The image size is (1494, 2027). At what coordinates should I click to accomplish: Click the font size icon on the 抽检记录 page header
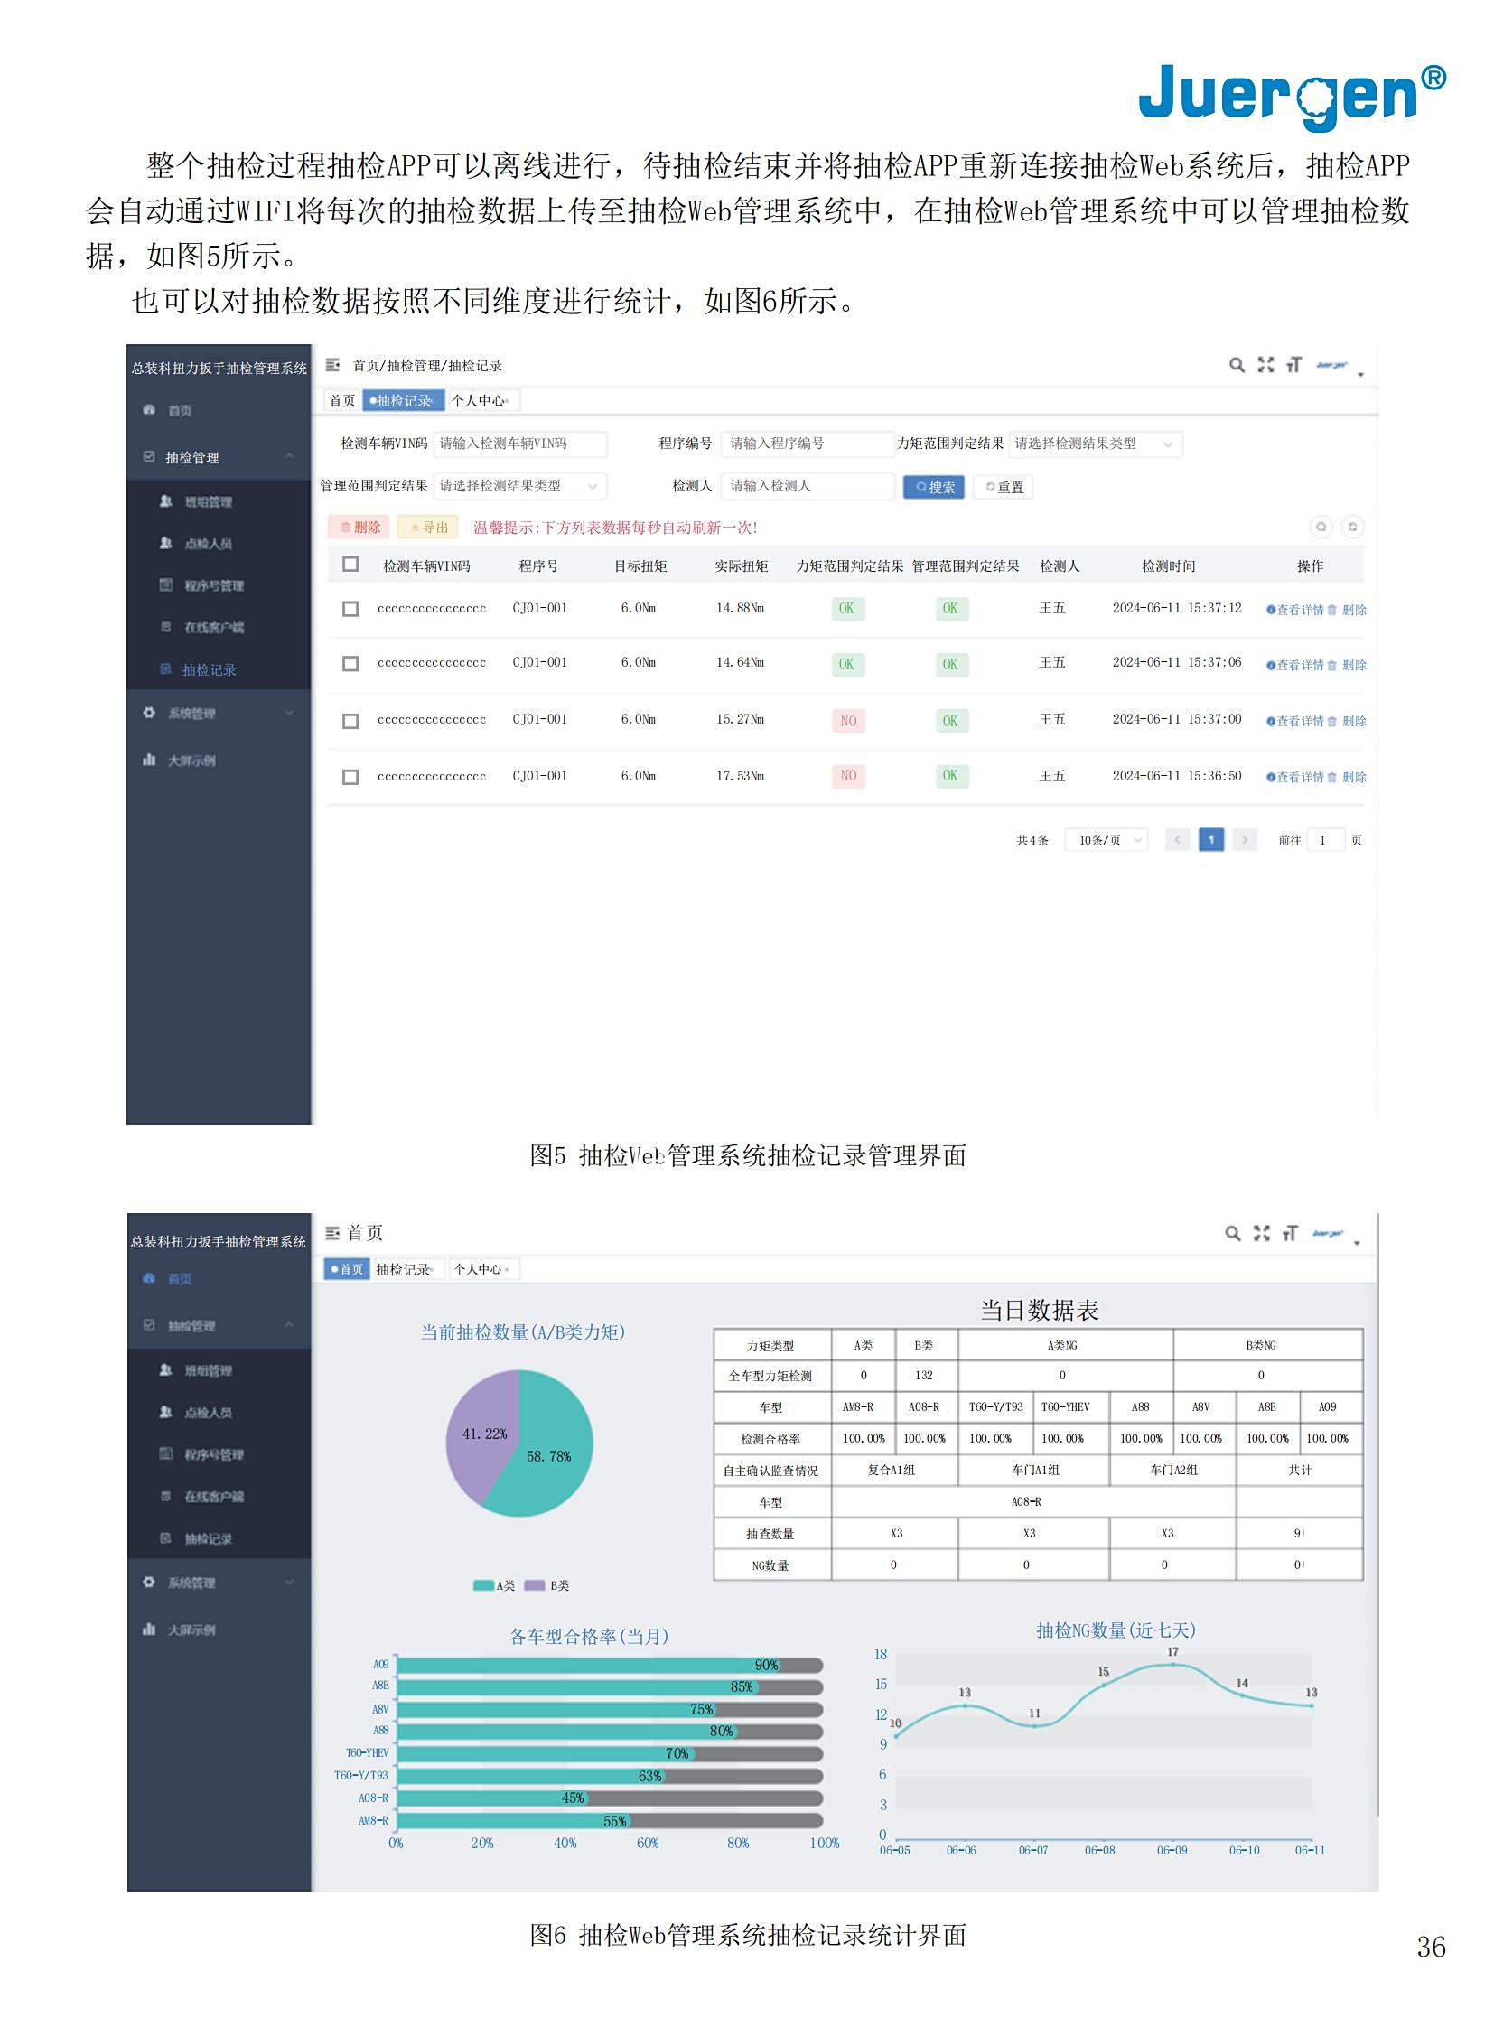[1293, 365]
